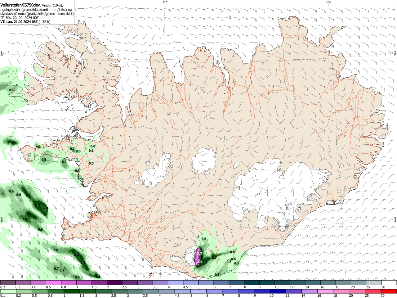Click the 'IT: Fös. 20. 09. 2024 00Z' line

(x=20, y=18)
